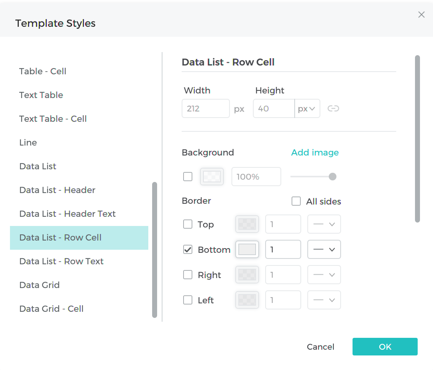This screenshot has width=433, height=370.
Task: Check the All sides border checkbox
Action: 296,201
